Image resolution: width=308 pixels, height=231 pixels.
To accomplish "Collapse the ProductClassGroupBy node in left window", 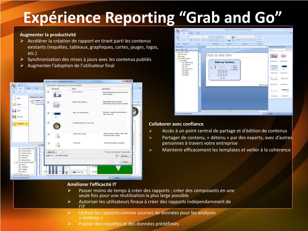I will pos(15,162).
